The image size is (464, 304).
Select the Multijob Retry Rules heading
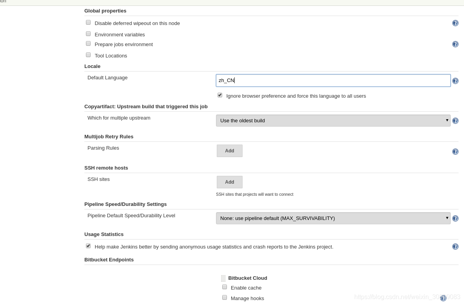tap(109, 136)
